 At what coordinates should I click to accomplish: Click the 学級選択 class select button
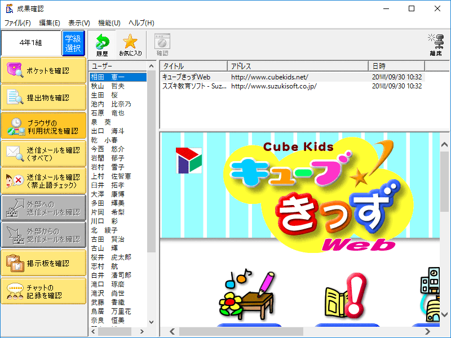coord(73,43)
